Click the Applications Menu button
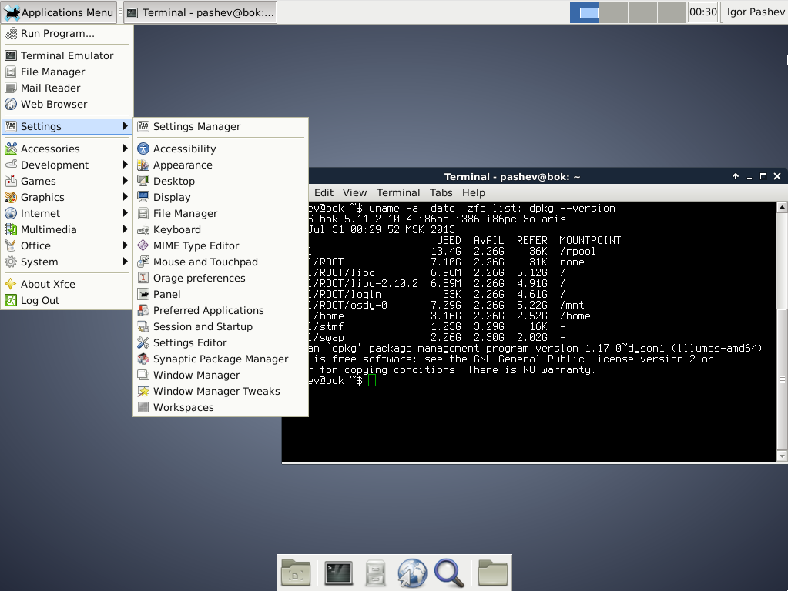Image resolution: width=788 pixels, height=591 pixels. [x=59, y=12]
